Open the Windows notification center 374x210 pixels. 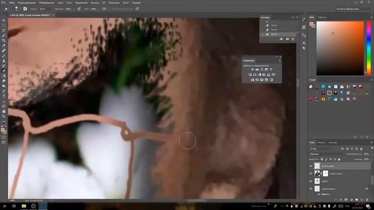[x=368, y=206]
